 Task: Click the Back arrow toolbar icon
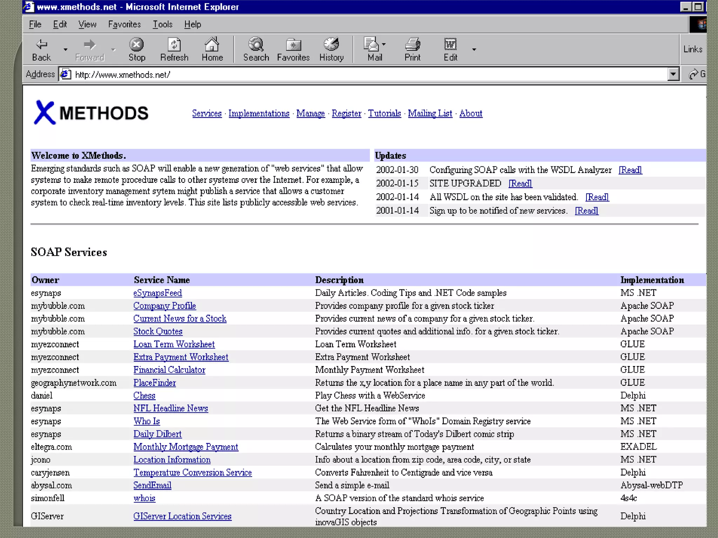point(41,45)
